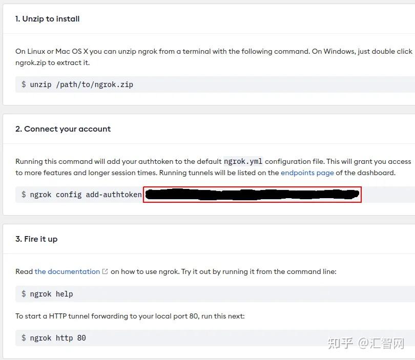The height and width of the screenshot is (360, 415).
Task: Click the Zhihu watermark text
Action: coord(366,343)
